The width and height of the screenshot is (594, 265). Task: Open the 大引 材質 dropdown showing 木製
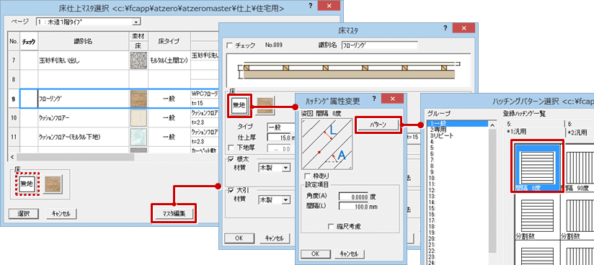(x=274, y=199)
